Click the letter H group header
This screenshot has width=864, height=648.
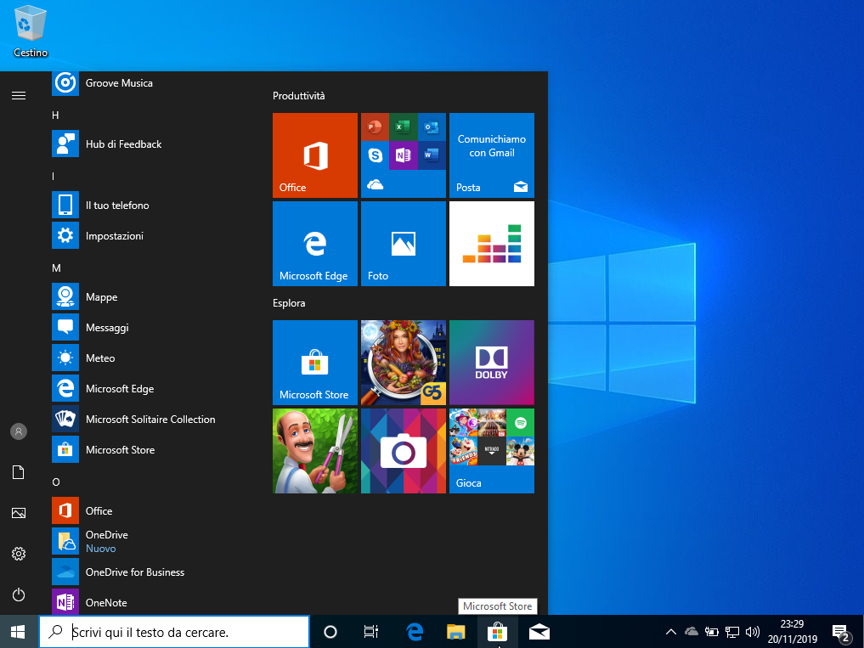(x=55, y=116)
